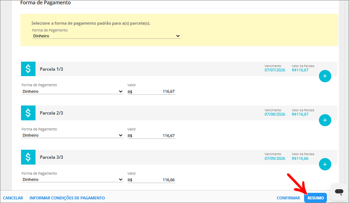Click the dollar icon of Parcela 3/3

28,157
